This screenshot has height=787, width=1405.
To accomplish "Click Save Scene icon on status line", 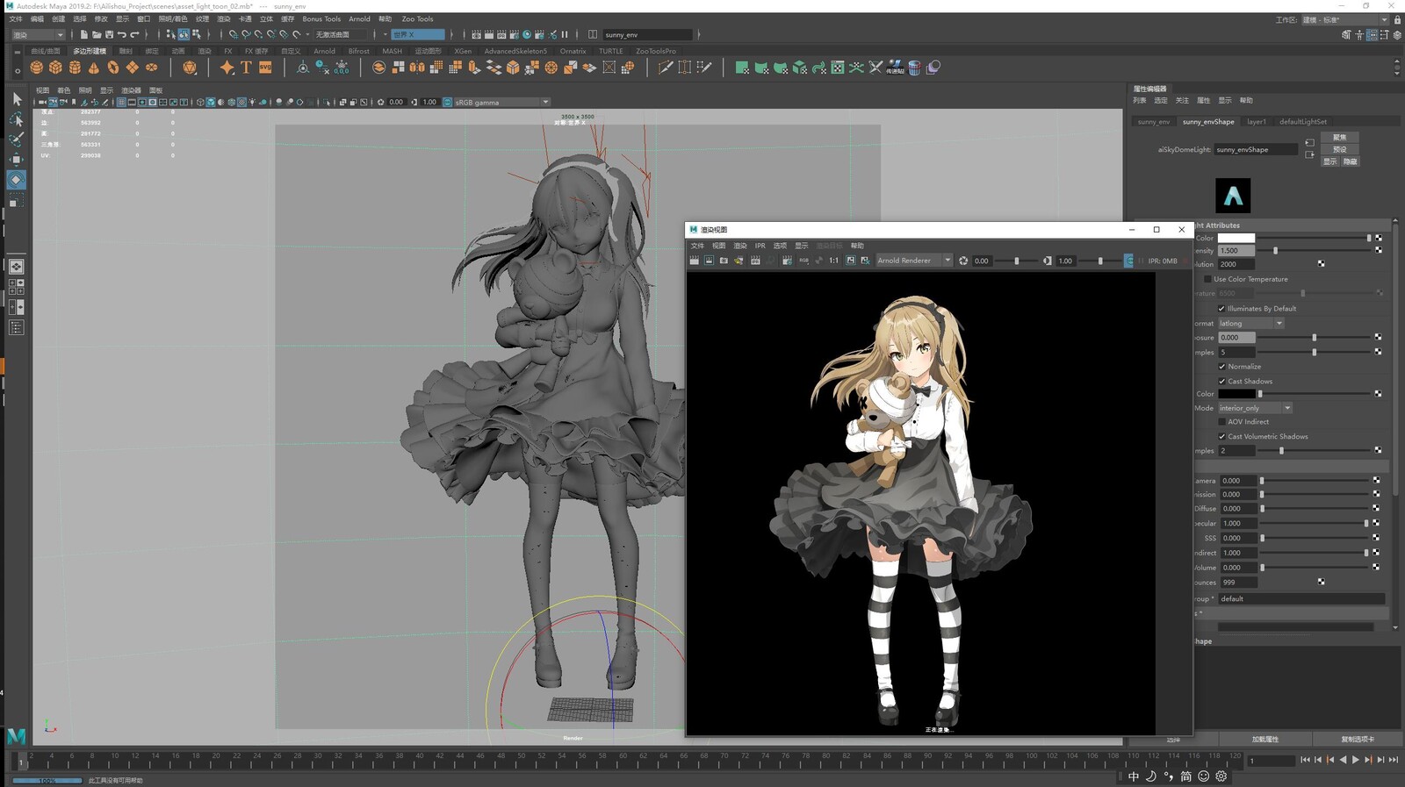I will (x=109, y=34).
